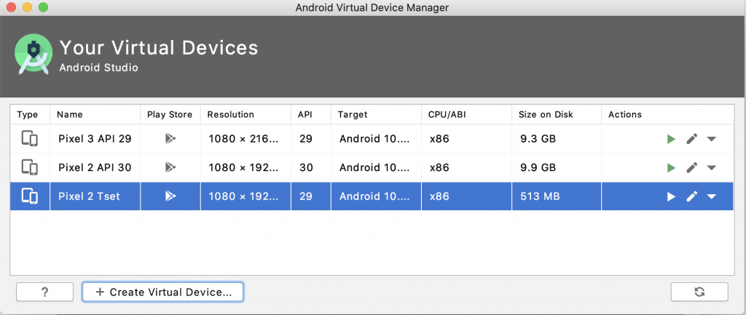Click Target cell in Pixel 3 API 29 row
Viewport: 746px width, 315px height.
[x=377, y=139]
